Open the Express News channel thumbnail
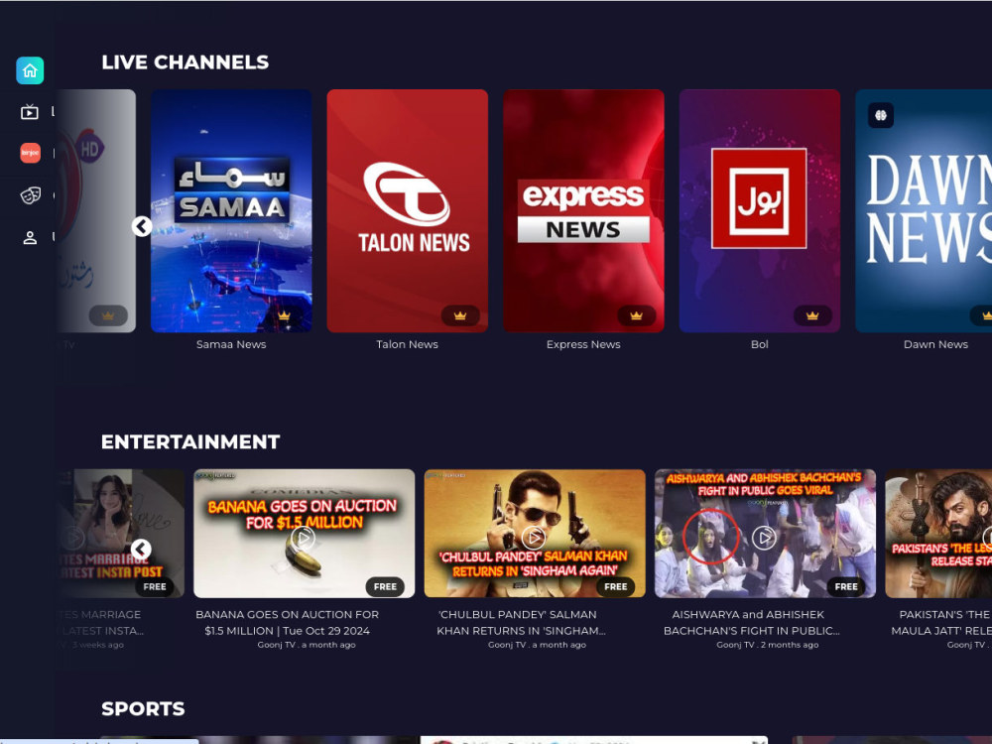The image size is (992, 744). point(583,210)
